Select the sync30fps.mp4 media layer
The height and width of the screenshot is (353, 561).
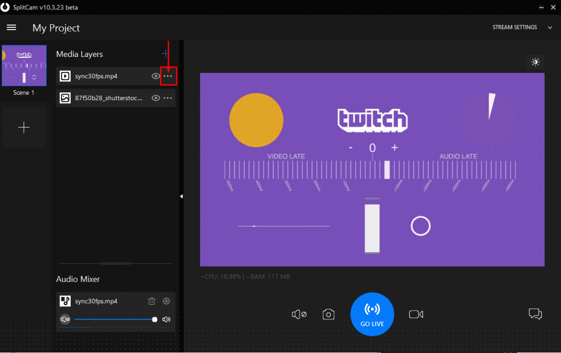116,76
